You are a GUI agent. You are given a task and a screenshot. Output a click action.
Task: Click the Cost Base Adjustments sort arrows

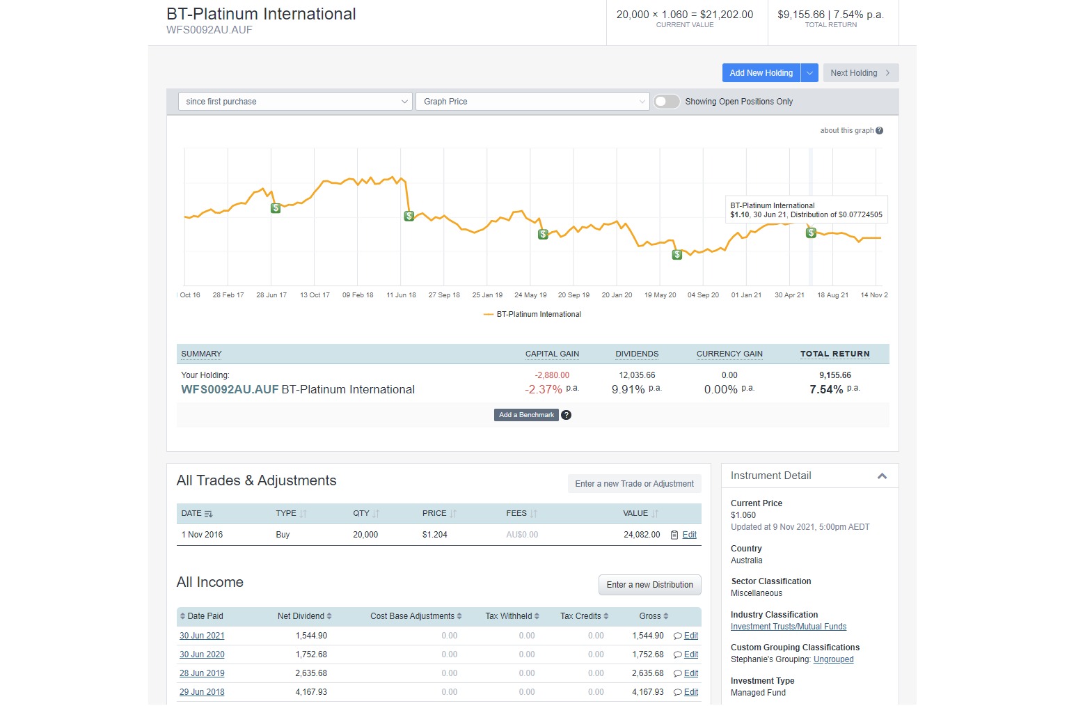459,616
